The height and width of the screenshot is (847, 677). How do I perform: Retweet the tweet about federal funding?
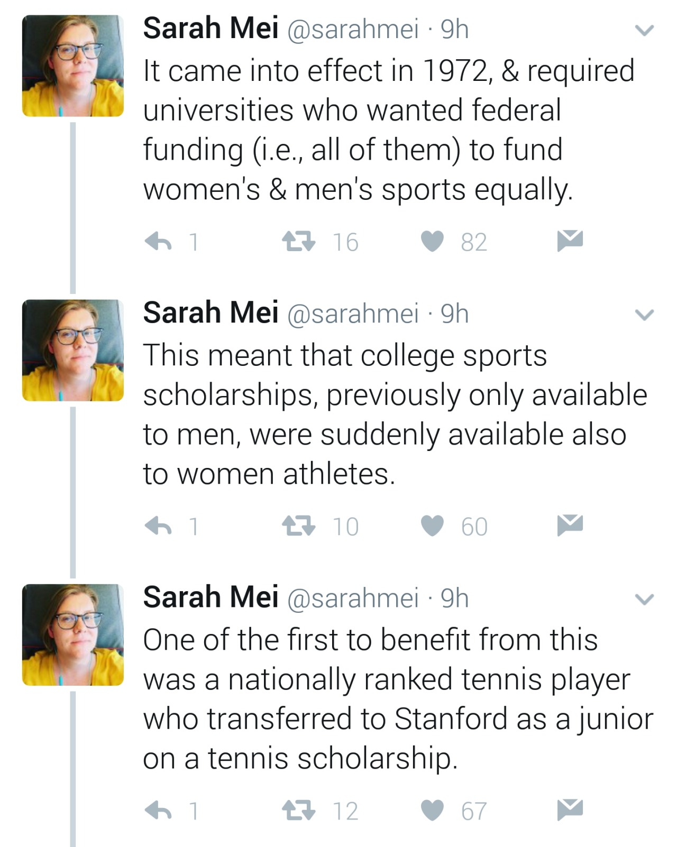pos(298,242)
